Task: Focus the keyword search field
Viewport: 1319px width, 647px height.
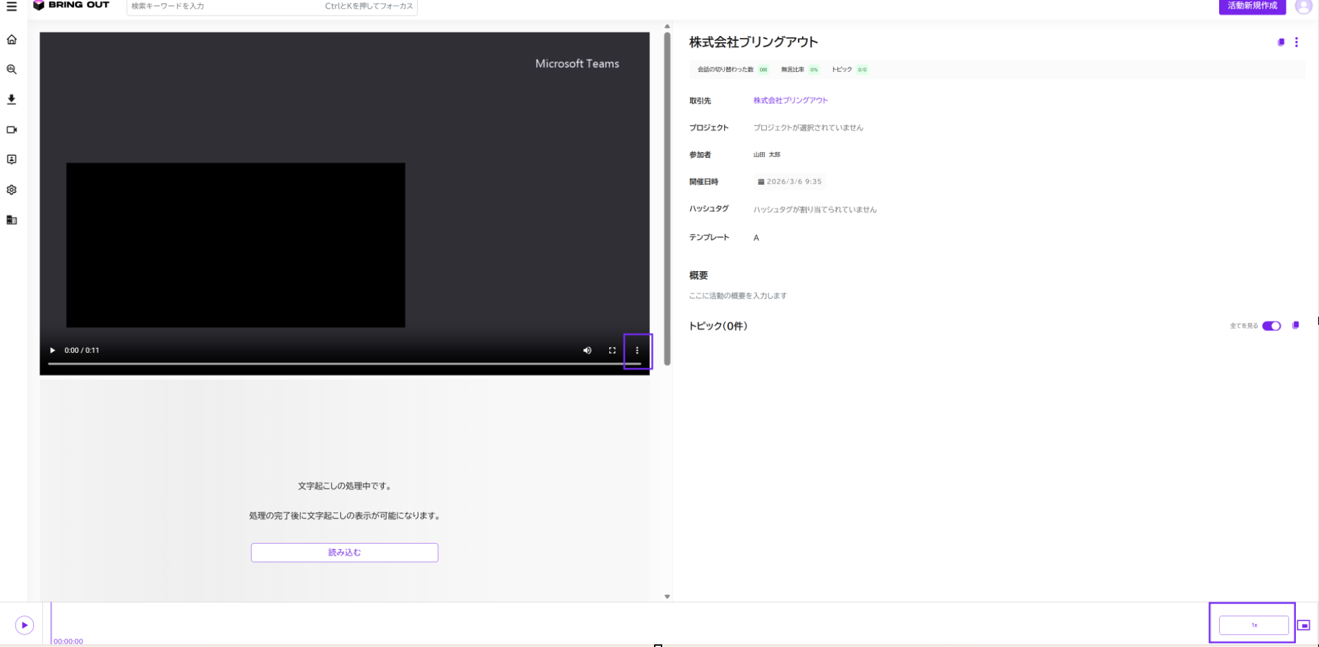Action: (x=272, y=7)
